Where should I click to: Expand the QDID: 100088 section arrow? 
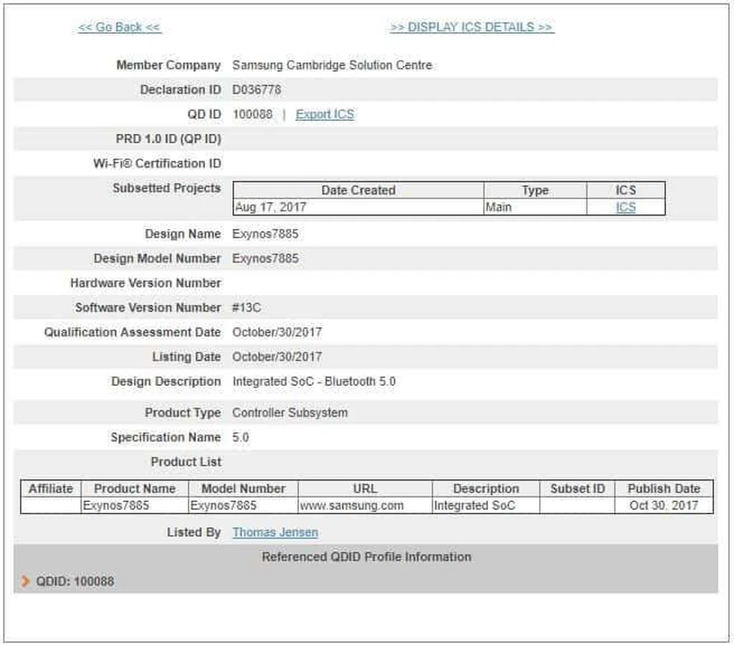25,582
